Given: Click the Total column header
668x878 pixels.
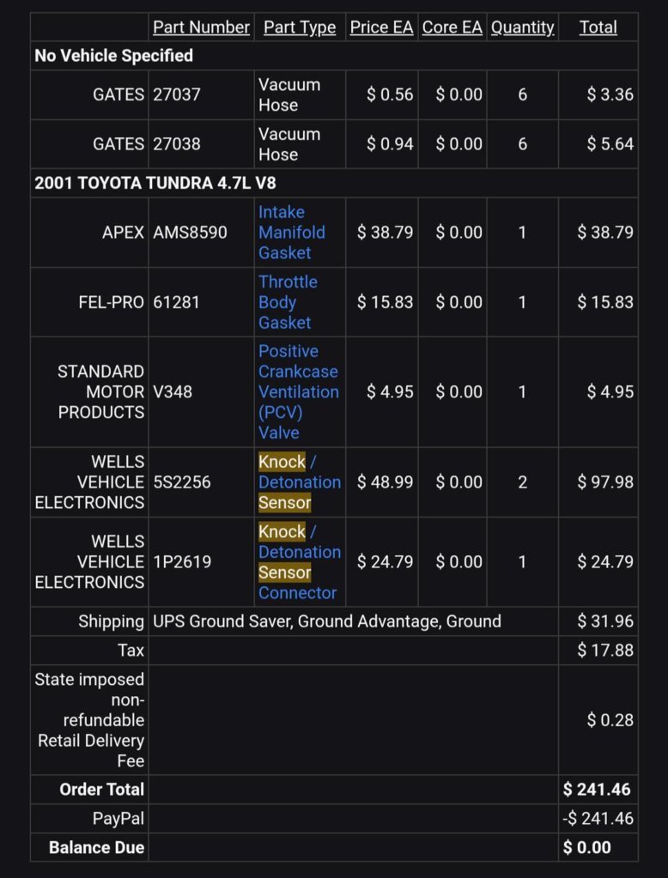Looking at the screenshot, I should [598, 27].
